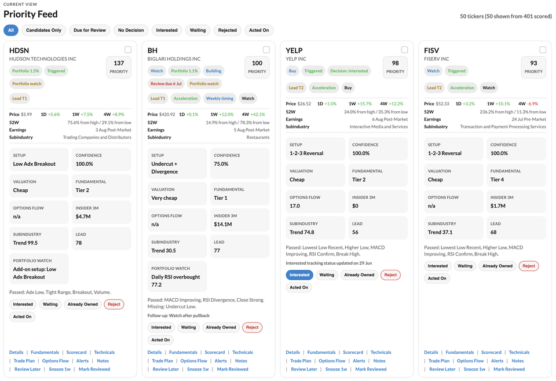Tick the HDSN card checkbox
Viewport: 556px width, 381px height.
coord(128,50)
